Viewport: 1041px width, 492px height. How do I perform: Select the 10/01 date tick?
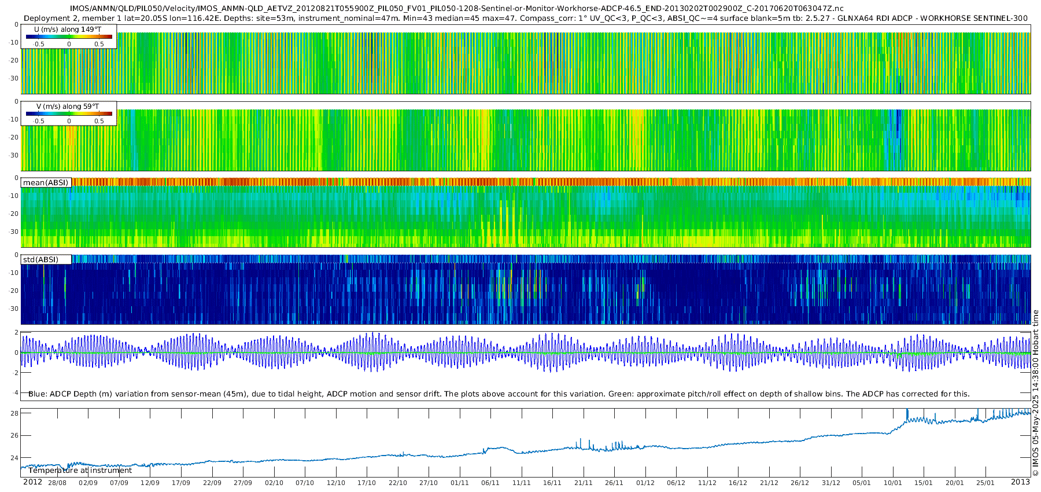(x=893, y=483)
